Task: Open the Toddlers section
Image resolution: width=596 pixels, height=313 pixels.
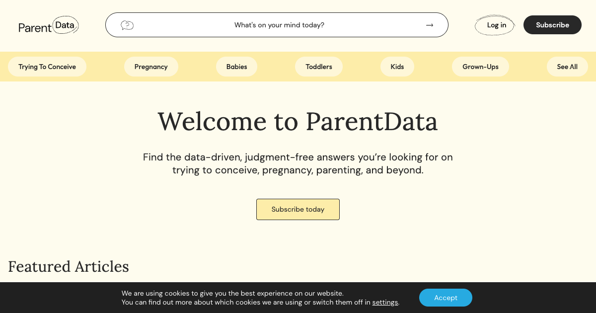Action: [x=319, y=66]
